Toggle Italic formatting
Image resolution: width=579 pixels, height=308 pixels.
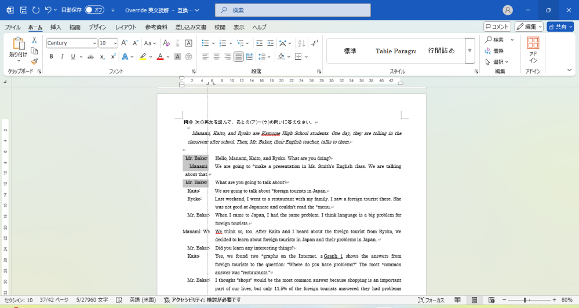tap(62, 57)
